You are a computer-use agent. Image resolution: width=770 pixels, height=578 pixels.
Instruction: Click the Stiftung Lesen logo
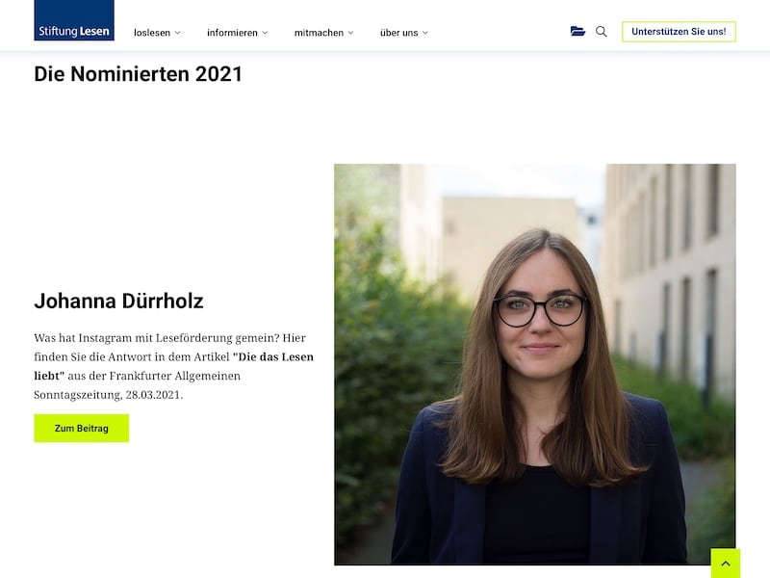[74, 21]
